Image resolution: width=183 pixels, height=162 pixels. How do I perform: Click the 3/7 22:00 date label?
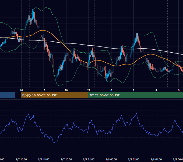89,160
